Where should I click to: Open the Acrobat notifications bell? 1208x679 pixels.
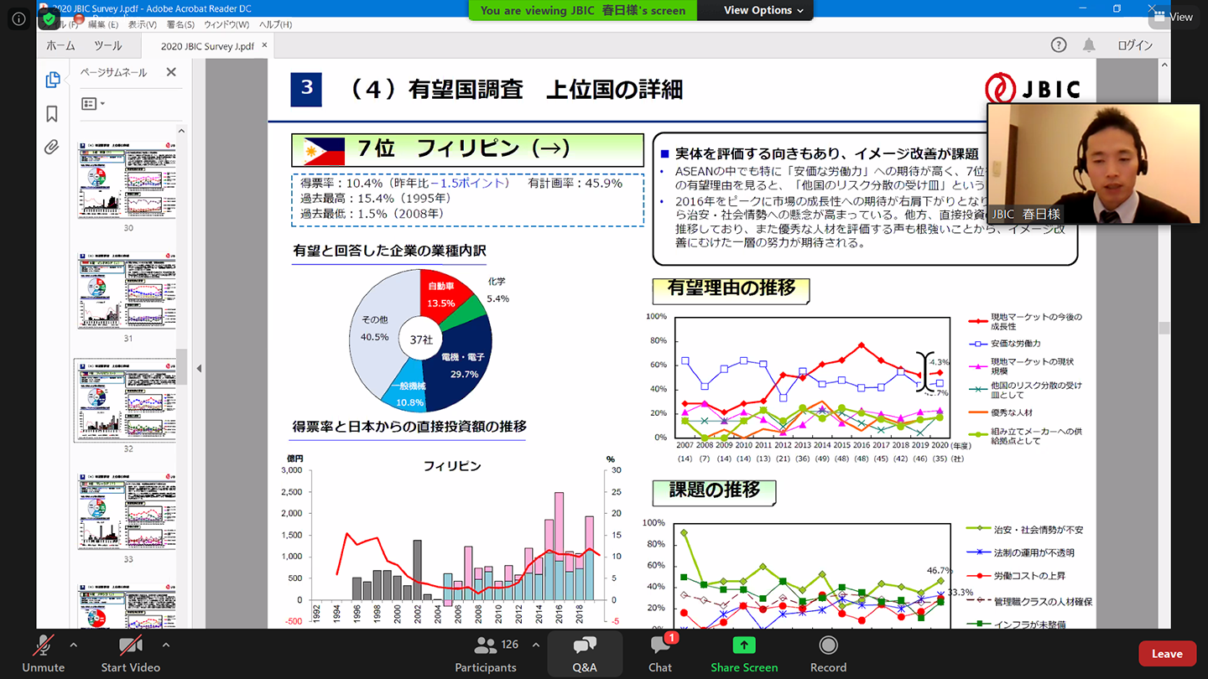point(1089,45)
